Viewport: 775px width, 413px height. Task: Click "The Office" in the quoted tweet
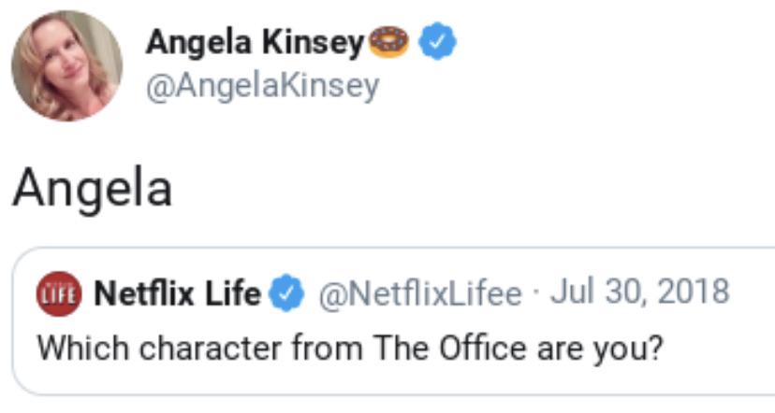pos(451,349)
